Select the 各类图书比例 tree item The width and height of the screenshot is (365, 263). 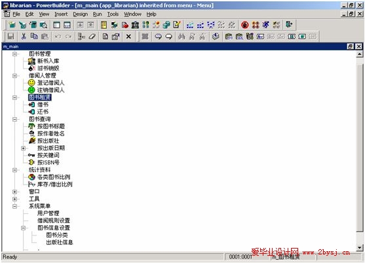click(54, 177)
